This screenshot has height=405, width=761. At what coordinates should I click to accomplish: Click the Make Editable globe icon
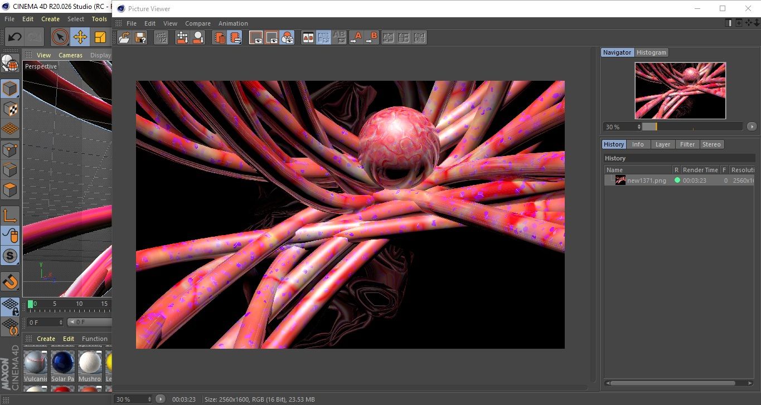pos(10,64)
